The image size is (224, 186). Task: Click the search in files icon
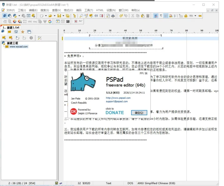click(x=91, y=16)
